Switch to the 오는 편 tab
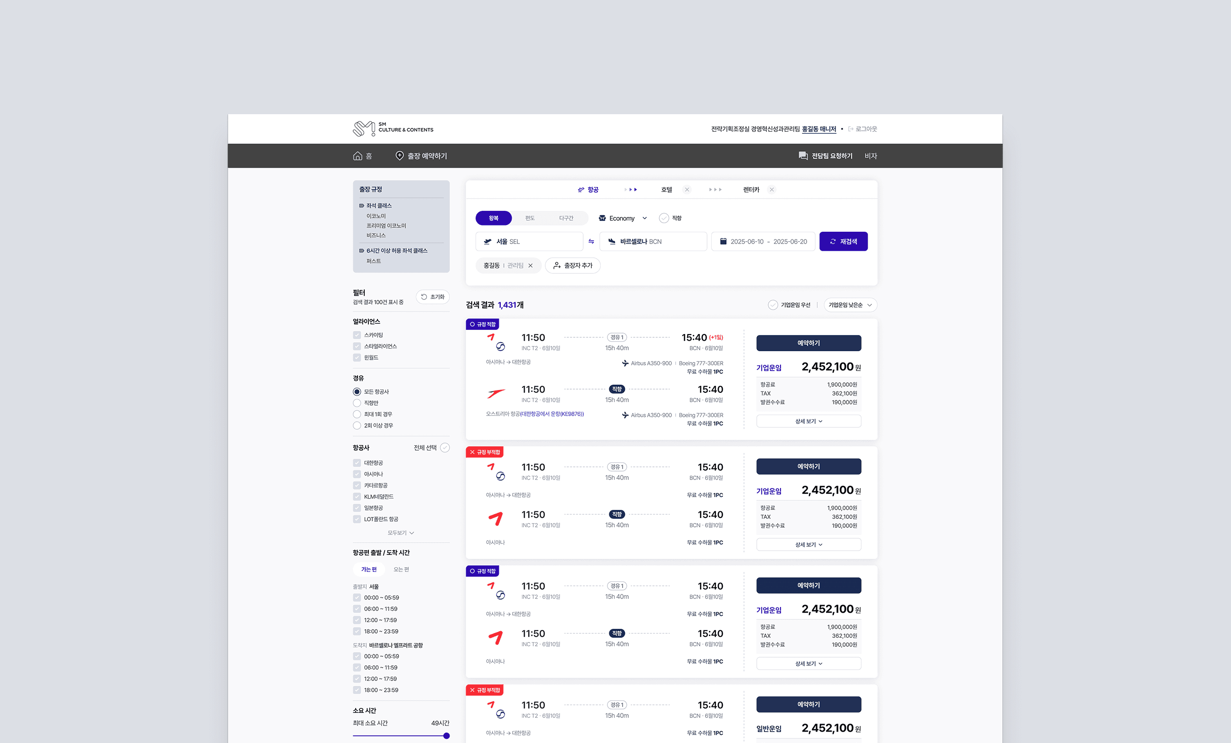1231x743 pixels. pyautogui.click(x=401, y=569)
